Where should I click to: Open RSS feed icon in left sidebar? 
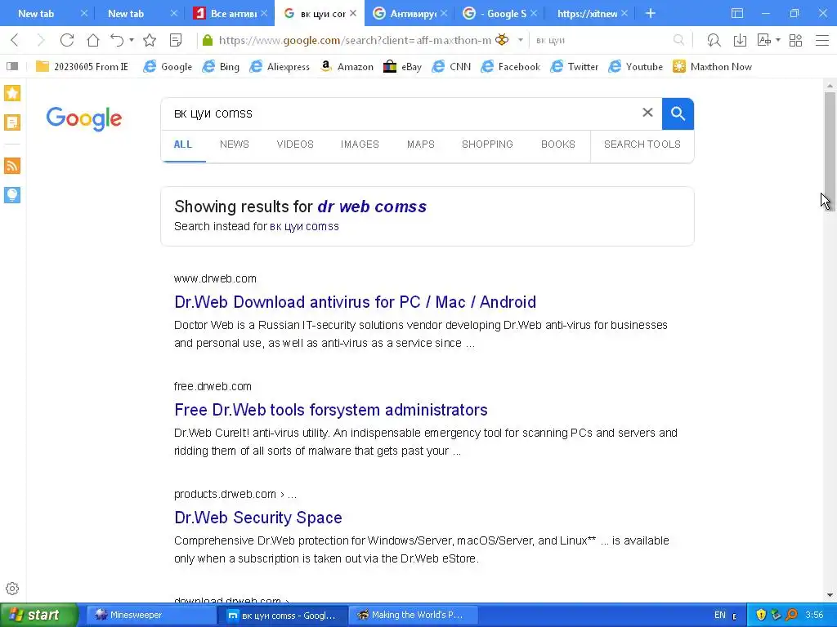pyautogui.click(x=12, y=165)
